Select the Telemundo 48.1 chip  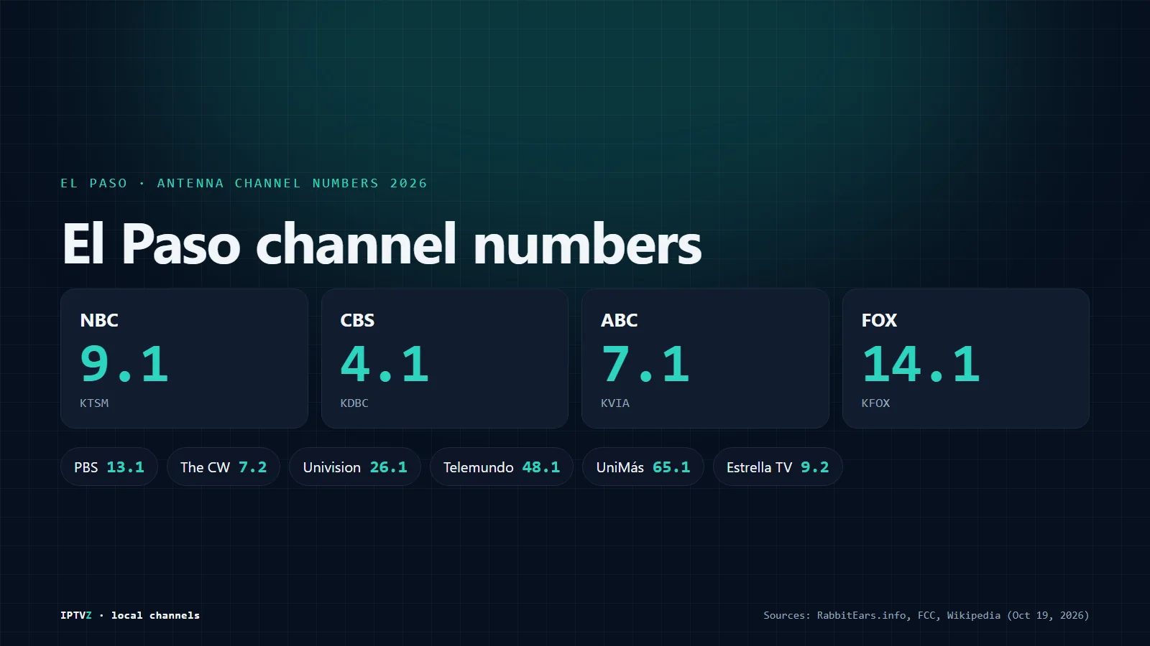click(x=502, y=467)
